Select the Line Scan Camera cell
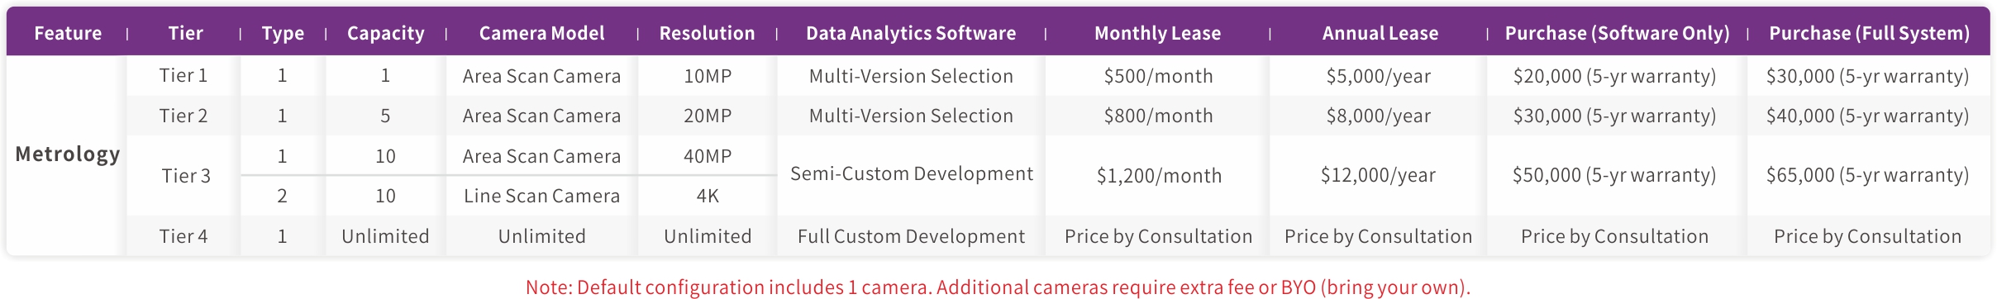 [541, 196]
